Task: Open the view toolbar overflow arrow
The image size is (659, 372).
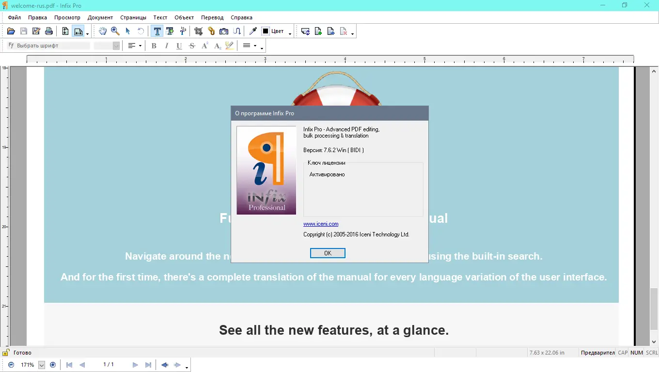Action: click(87, 33)
